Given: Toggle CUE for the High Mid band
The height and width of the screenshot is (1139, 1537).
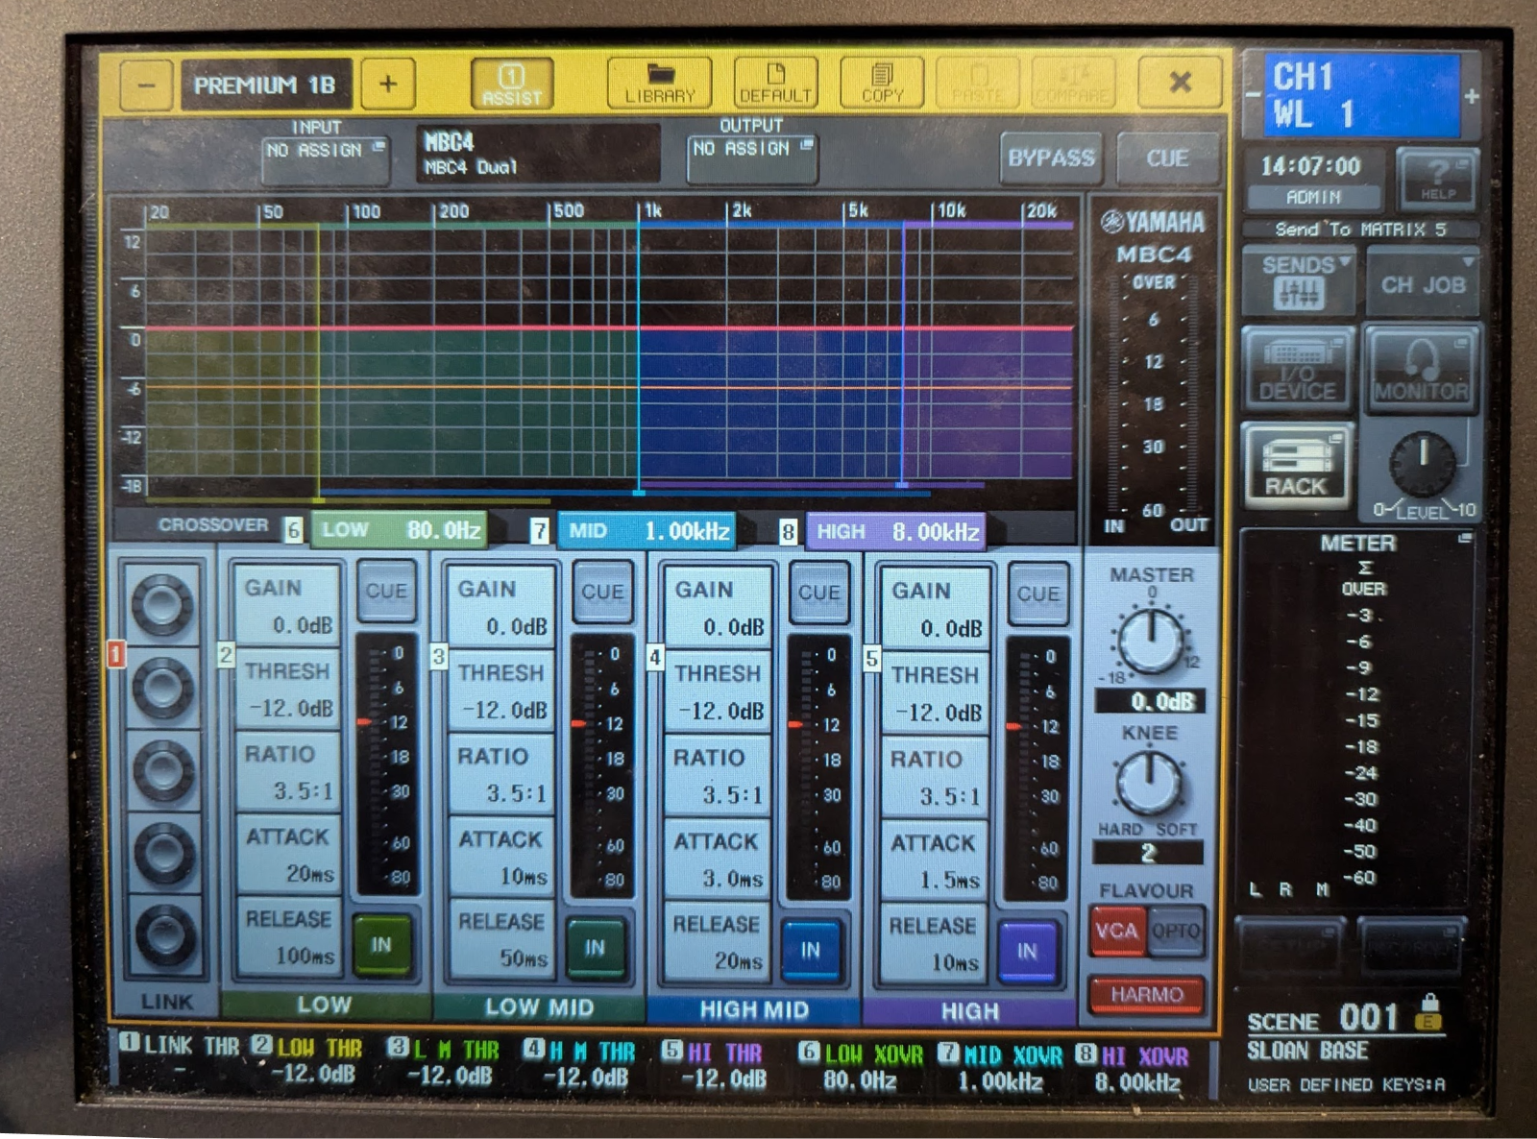Looking at the screenshot, I should point(819,594).
